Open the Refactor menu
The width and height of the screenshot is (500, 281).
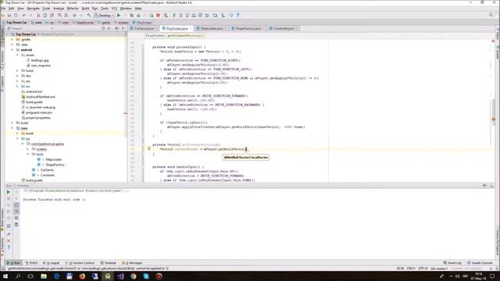(73, 9)
